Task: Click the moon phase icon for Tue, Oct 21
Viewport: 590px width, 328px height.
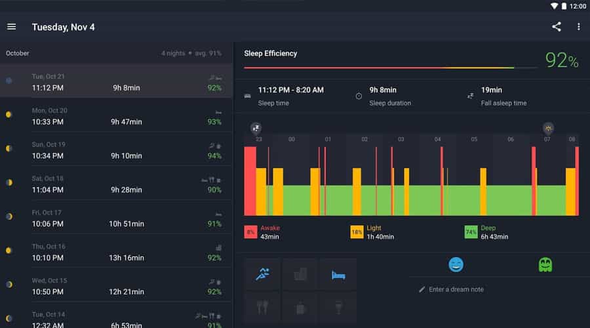Action: (x=9, y=81)
